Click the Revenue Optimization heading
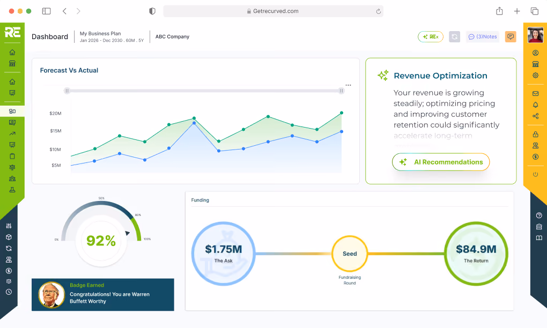 pos(440,76)
